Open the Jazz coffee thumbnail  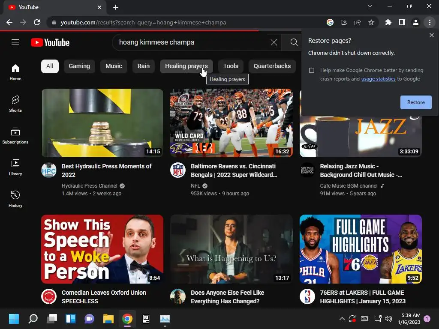(361, 137)
